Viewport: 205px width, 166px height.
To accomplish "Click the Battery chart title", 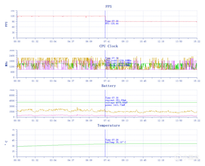I will tap(109, 86).
